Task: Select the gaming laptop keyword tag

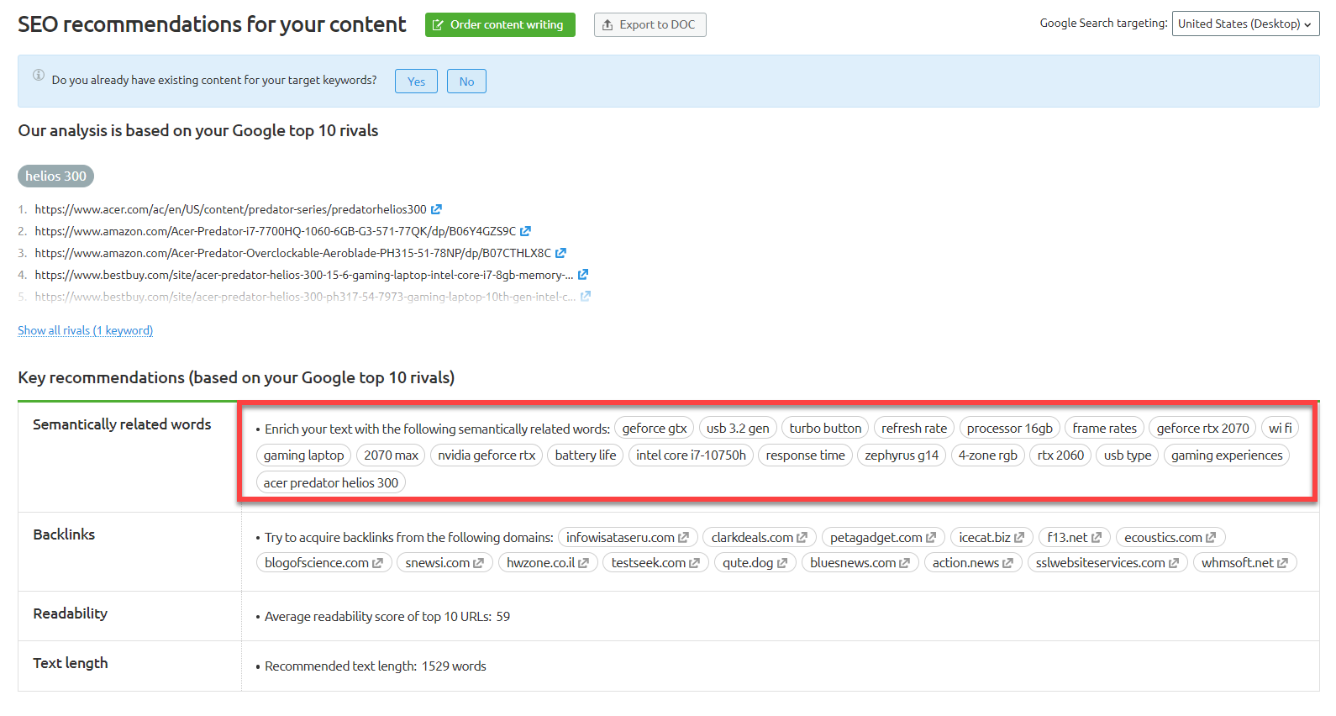Action: click(x=304, y=455)
